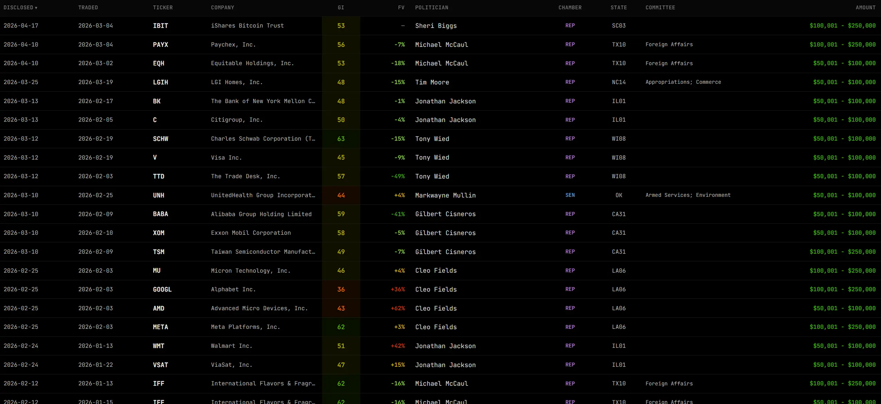Click Michael McCaul in the Equitable Holdings row
This screenshot has width=881, height=404.
tap(441, 63)
